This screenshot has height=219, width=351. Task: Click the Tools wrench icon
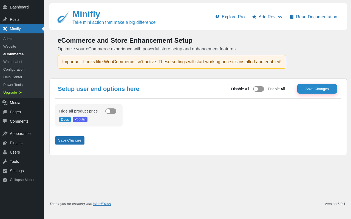coord(5,162)
